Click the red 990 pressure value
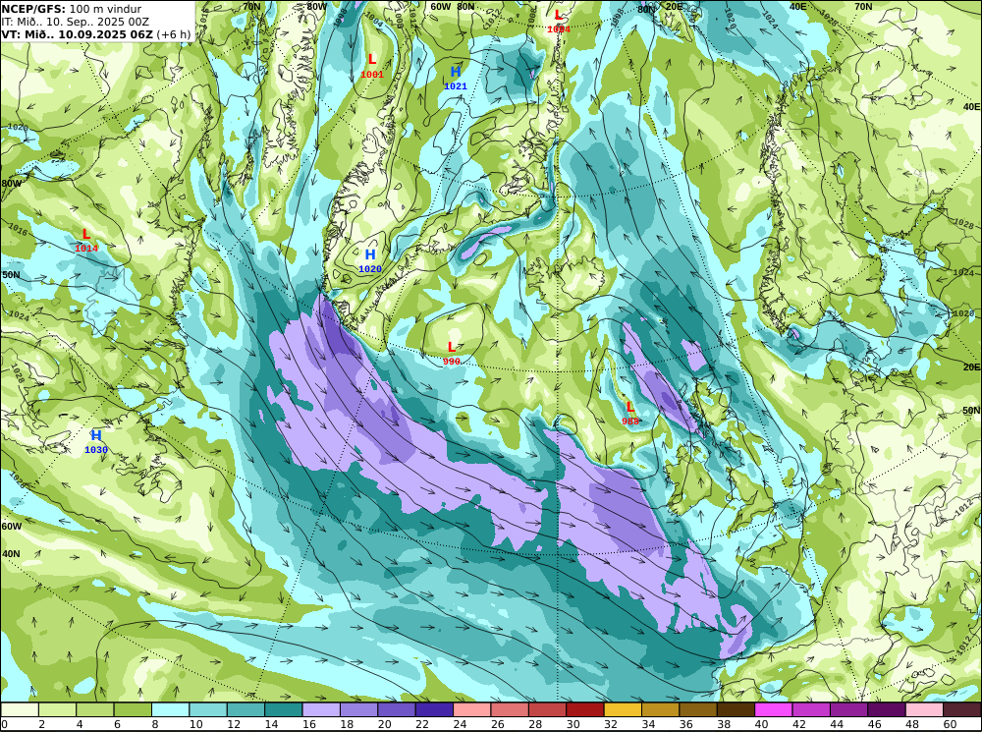Image resolution: width=982 pixels, height=732 pixels. 452,362
